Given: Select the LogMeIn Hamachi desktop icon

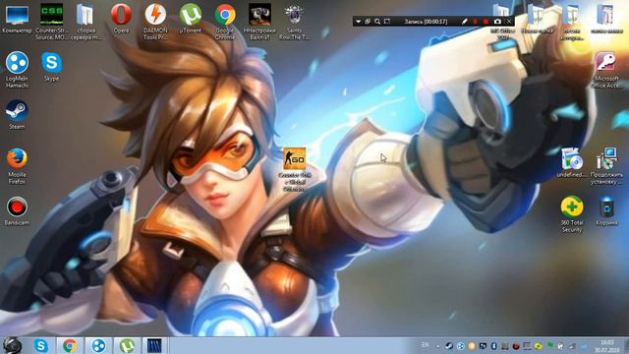Looking at the screenshot, I should 17,70.
